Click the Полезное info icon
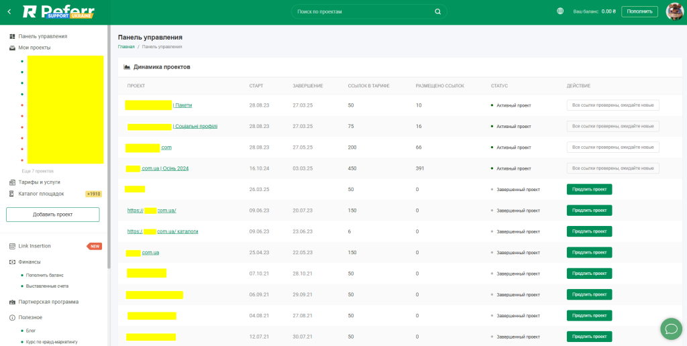 tap(12, 317)
